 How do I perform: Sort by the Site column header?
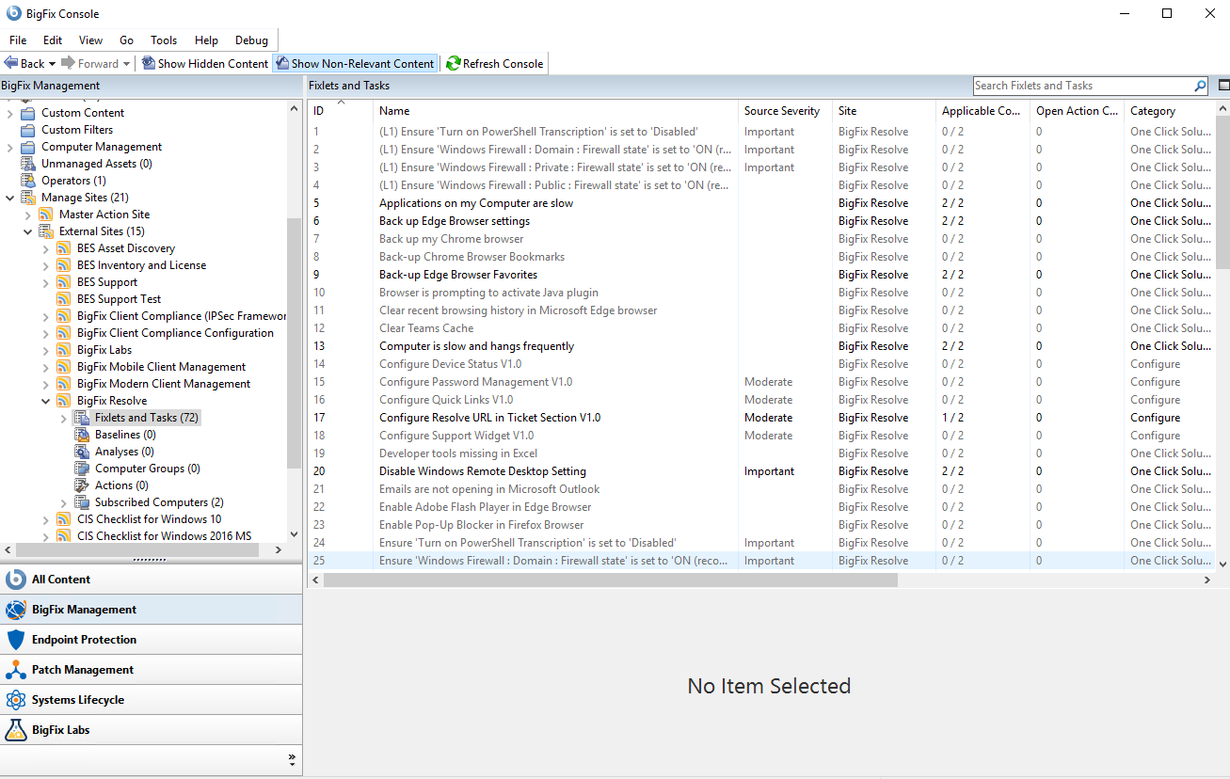coord(884,111)
